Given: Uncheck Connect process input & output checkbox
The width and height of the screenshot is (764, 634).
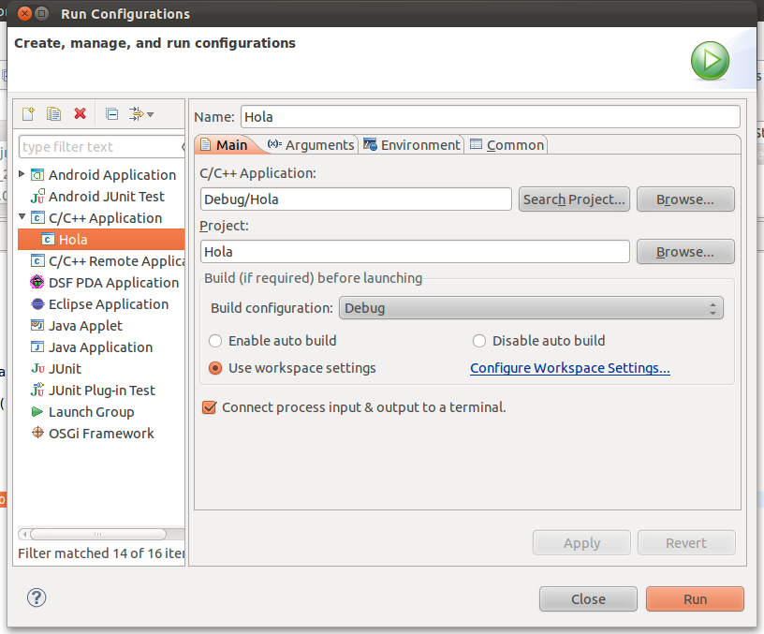Looking at the screenshot, I should click(x=210, y=407).
